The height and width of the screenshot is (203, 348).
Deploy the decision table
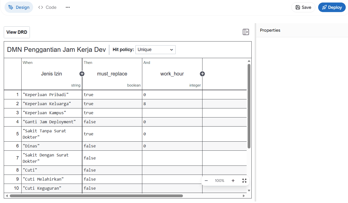pos(332,7)
